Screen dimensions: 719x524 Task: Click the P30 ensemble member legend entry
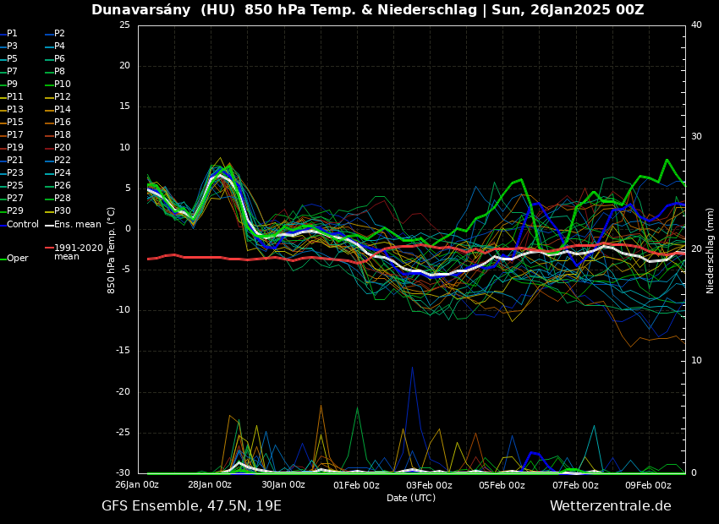(x=63, y=211)
